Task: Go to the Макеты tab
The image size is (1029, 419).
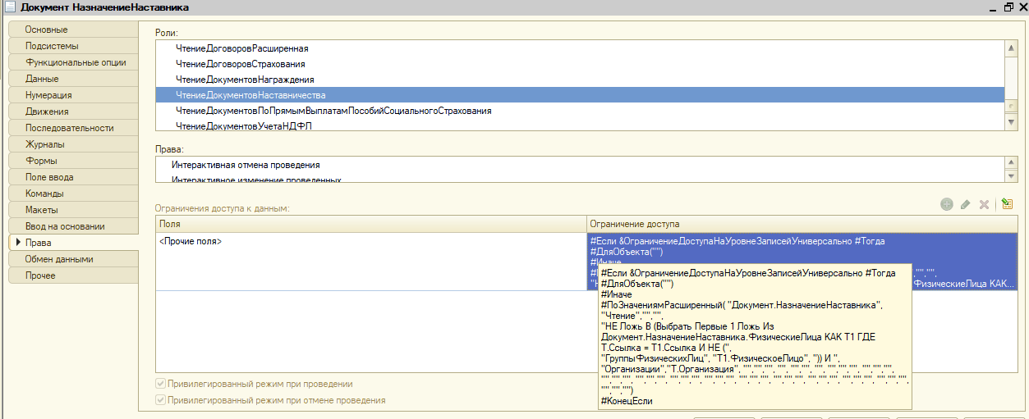Action: pos(73,210)
